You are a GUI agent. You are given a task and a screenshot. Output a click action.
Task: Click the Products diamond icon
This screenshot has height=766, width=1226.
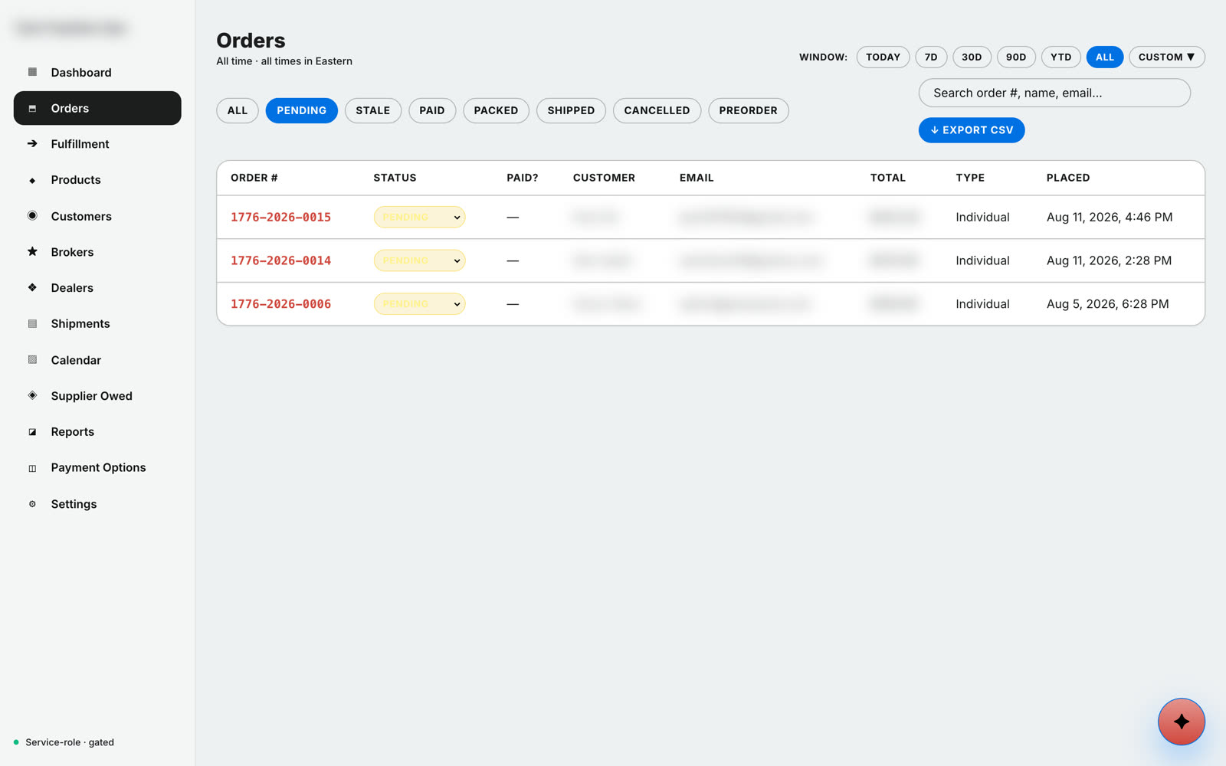click(x=32, y=181)
